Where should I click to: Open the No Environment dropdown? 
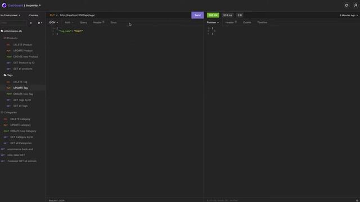pyautogui.click(x=10, y=15)
